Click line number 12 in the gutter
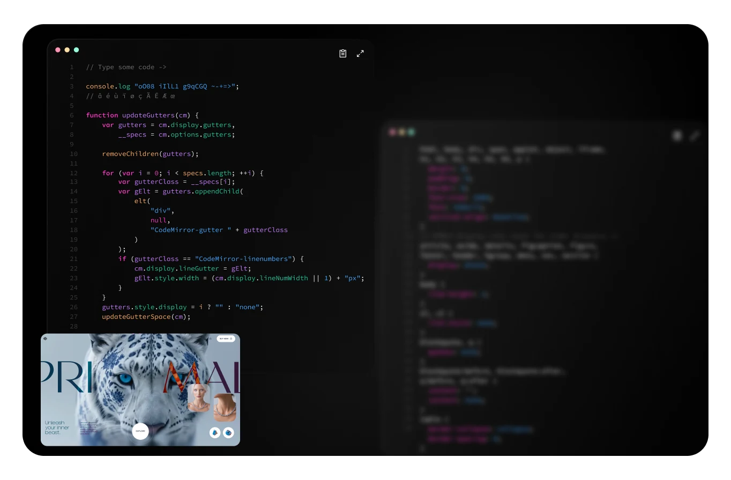731x480 pixels. point(73,173)
